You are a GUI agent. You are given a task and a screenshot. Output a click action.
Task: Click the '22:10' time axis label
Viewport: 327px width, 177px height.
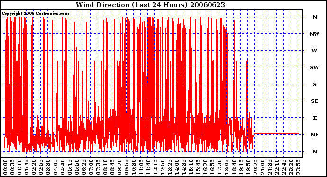[277, 167]
